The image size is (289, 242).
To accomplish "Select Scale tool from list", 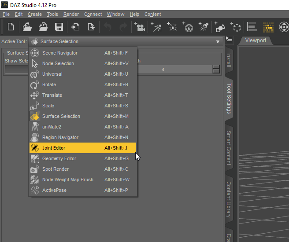I will point(83,106).
